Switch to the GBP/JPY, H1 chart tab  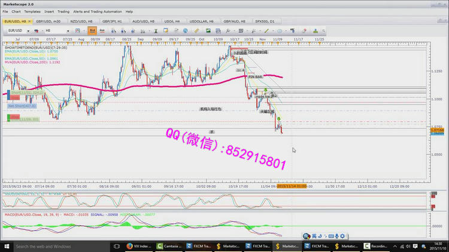pos(111,21)
